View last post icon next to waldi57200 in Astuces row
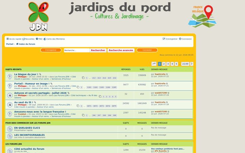Image resolution: width=245 pixels, height=153 pixels. click(168, 93)
